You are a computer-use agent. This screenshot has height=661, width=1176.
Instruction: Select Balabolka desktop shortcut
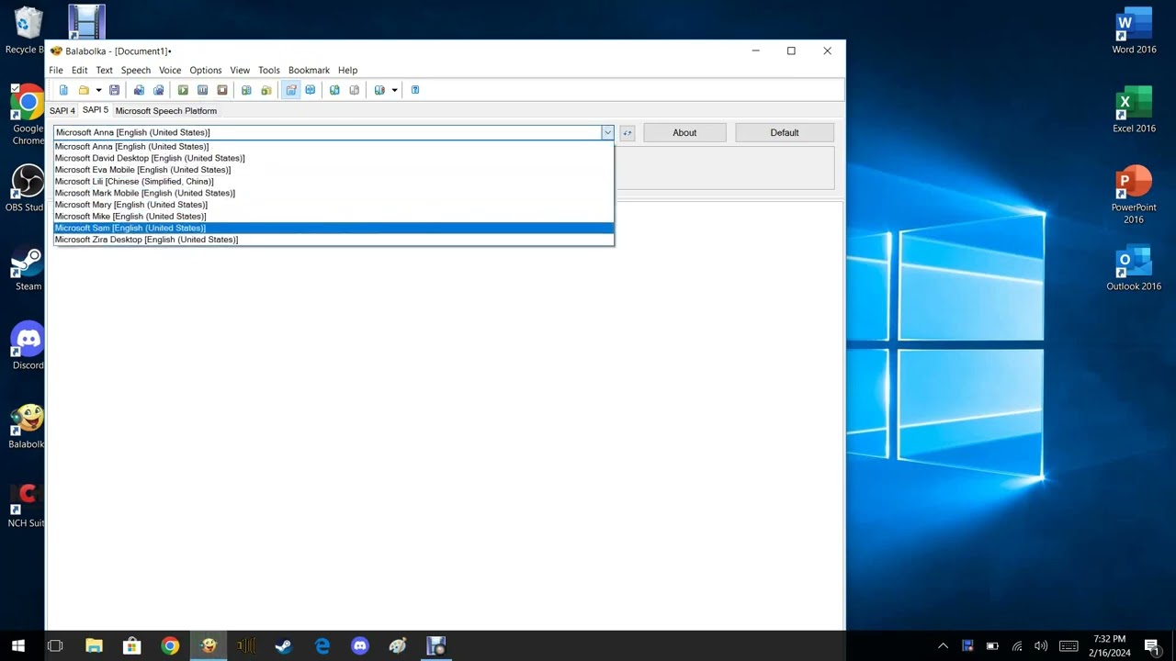pos(28,426)
